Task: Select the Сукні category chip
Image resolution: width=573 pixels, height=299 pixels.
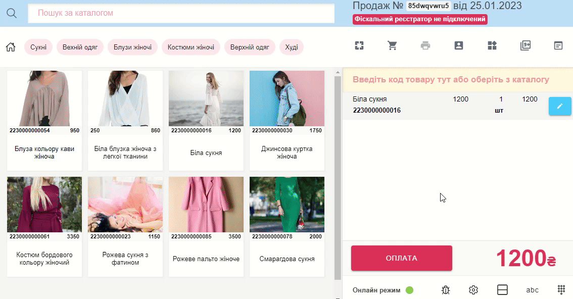Action: (x=38, y=47)
